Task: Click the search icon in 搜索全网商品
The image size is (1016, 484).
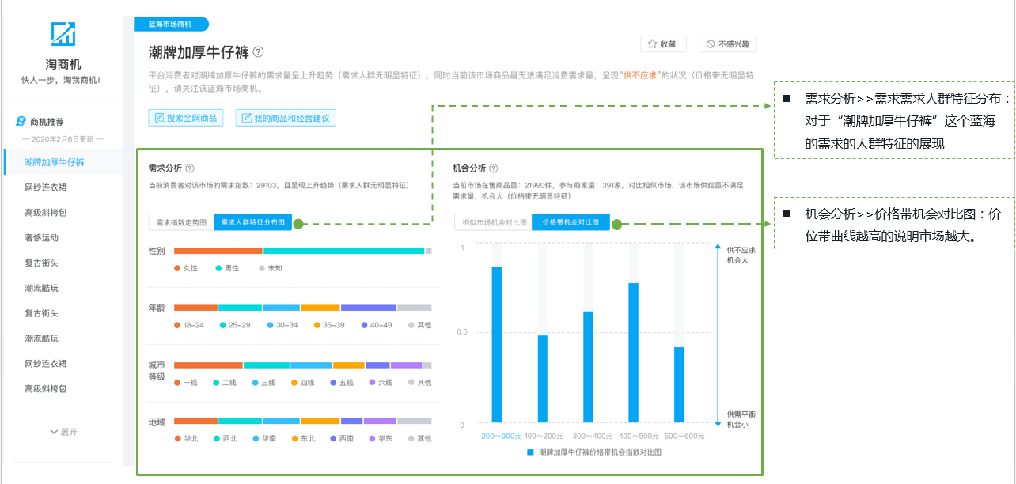Action: coord(159,118)
